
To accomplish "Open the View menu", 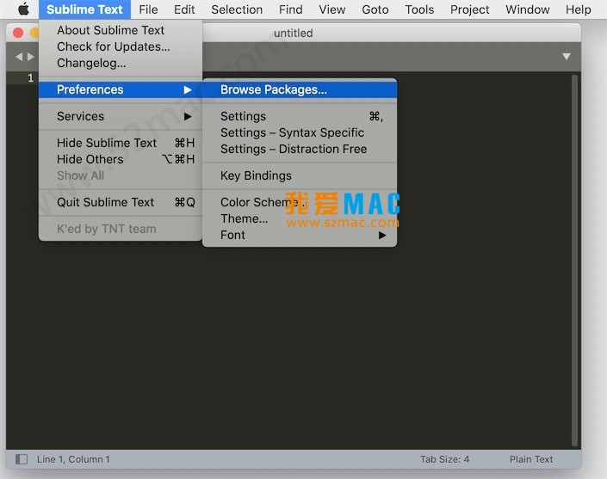I will (x=332, y=9).
